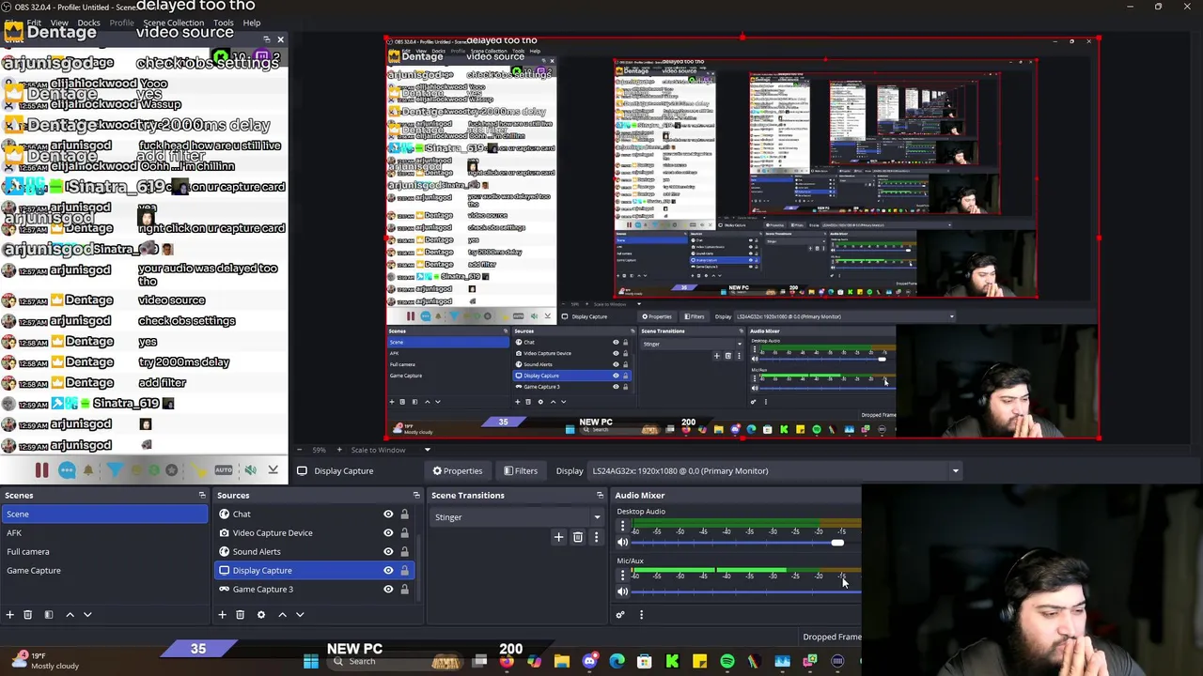Click the green speaker icon in chat toolbar

[x=250, y=470]
